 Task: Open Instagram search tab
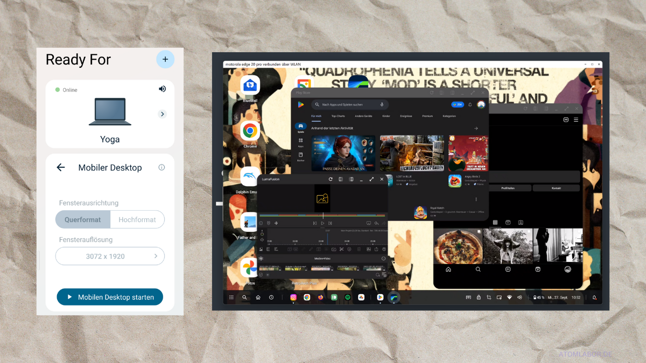478,269
